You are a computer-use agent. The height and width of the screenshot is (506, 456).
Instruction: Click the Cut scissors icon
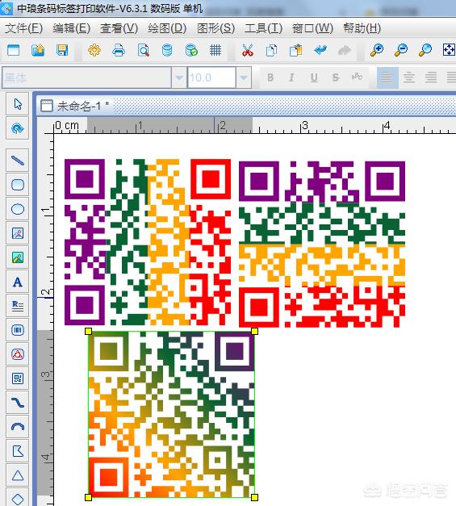pos(248,50)
